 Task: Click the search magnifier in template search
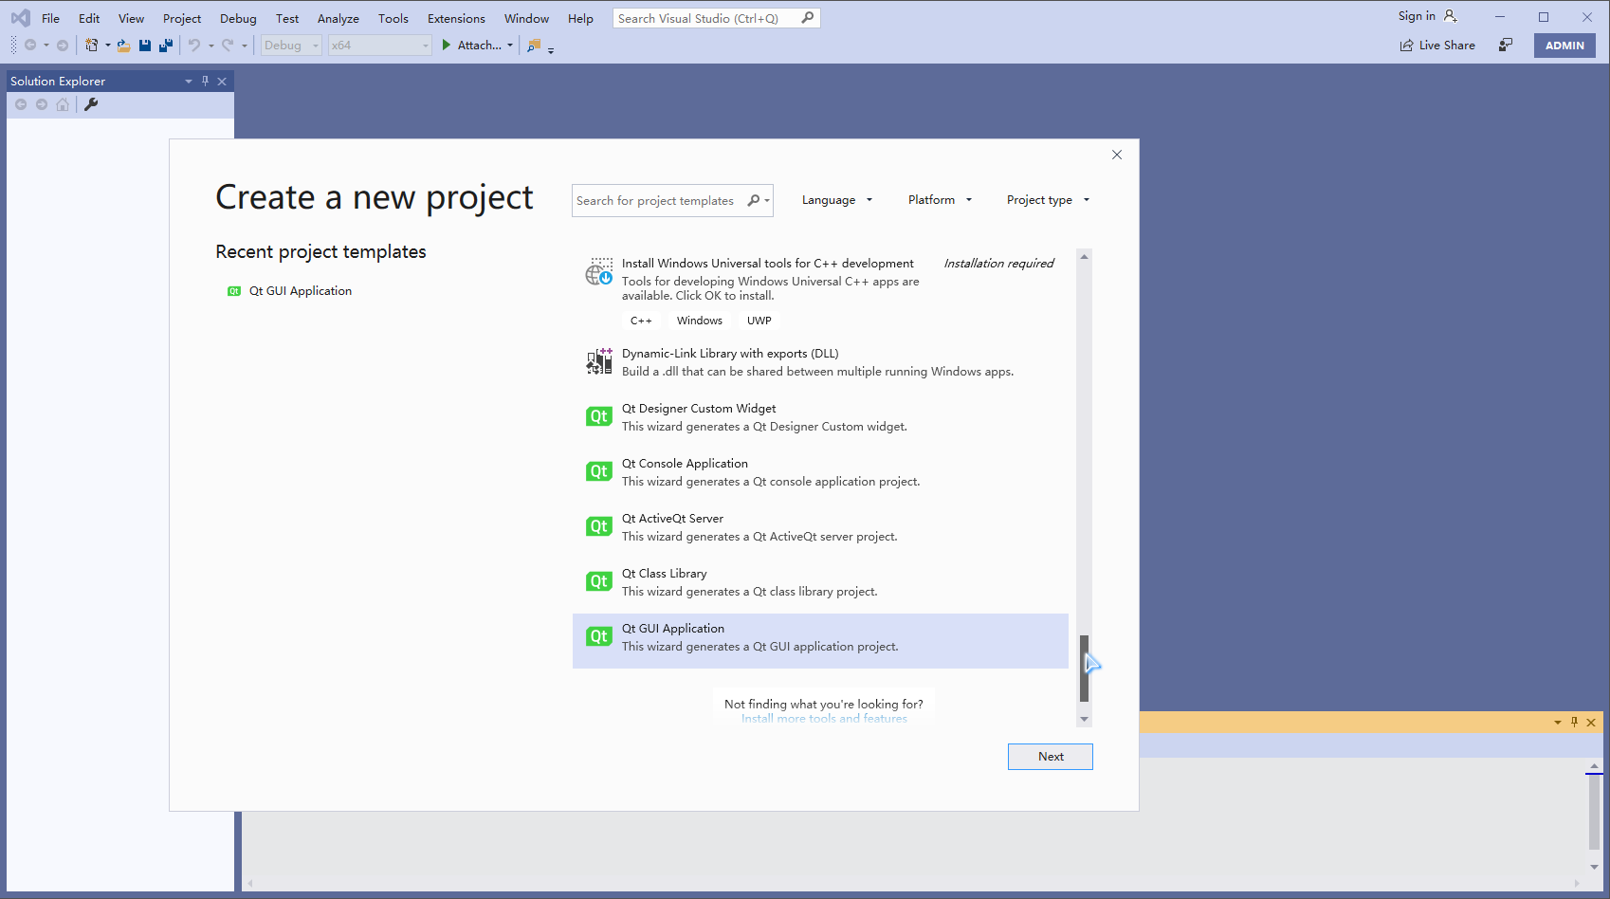[754, 200]
